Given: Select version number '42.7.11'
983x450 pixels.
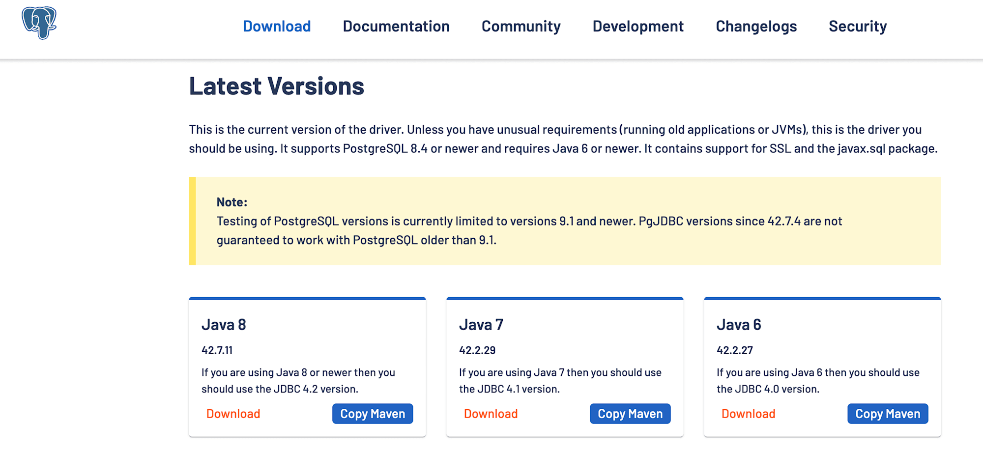Looking at the screenshot, I should 217,350.
